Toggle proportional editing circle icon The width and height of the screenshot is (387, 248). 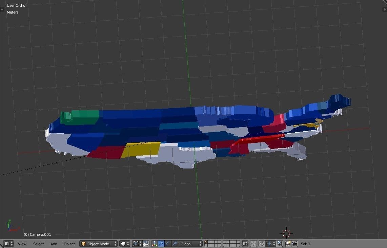253,244
